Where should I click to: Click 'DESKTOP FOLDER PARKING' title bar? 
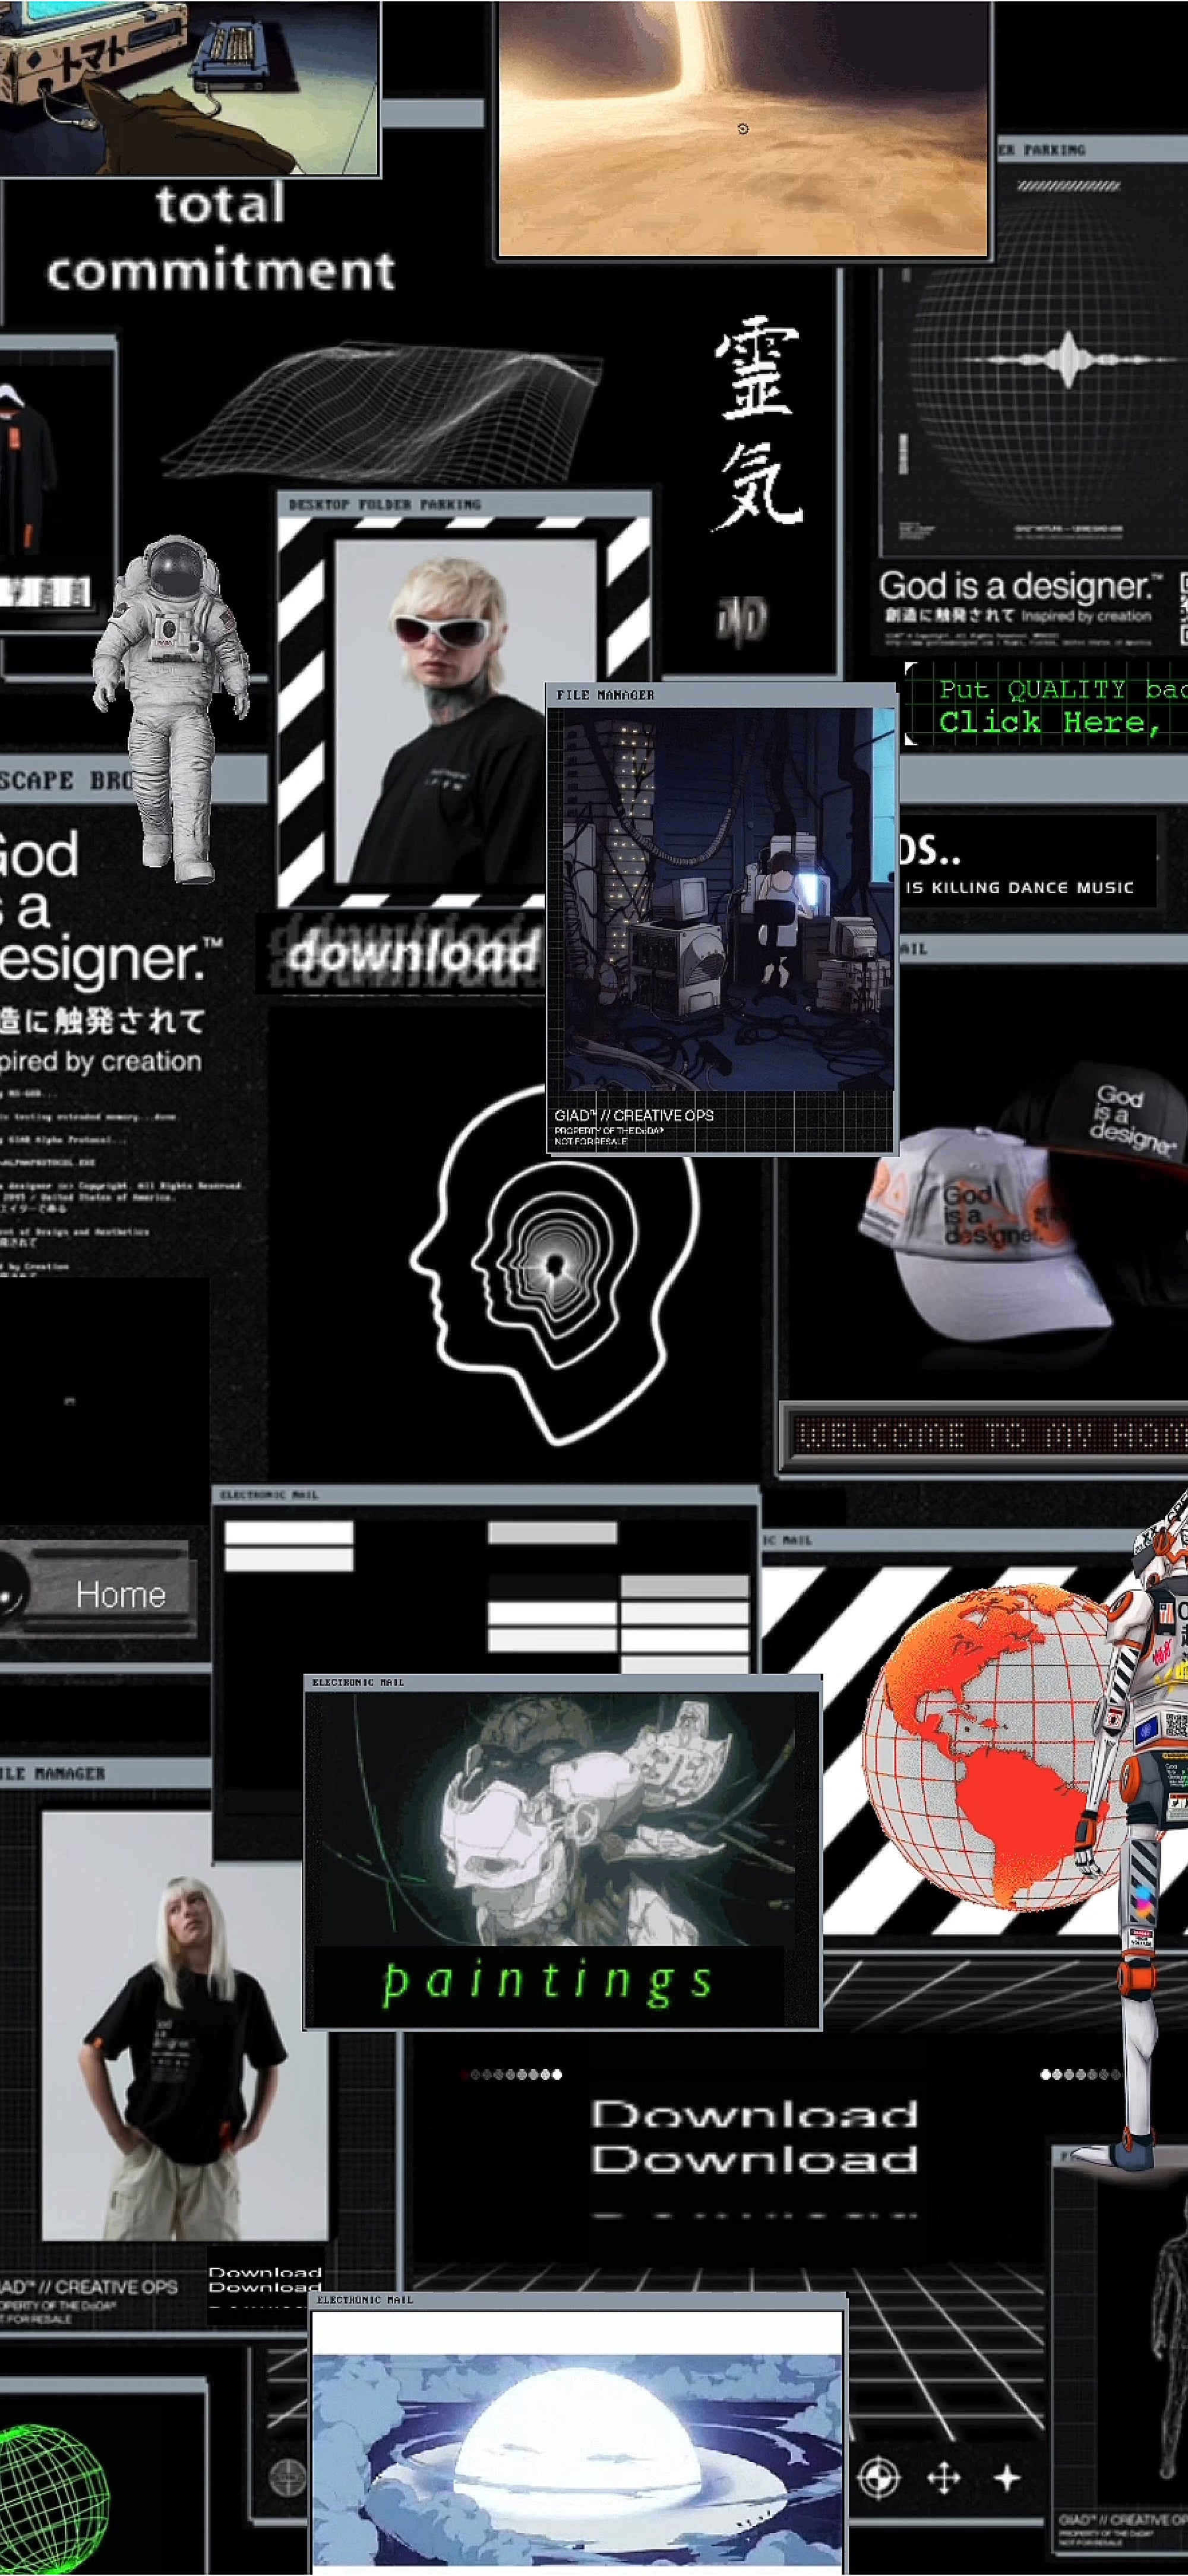[463, 505]
